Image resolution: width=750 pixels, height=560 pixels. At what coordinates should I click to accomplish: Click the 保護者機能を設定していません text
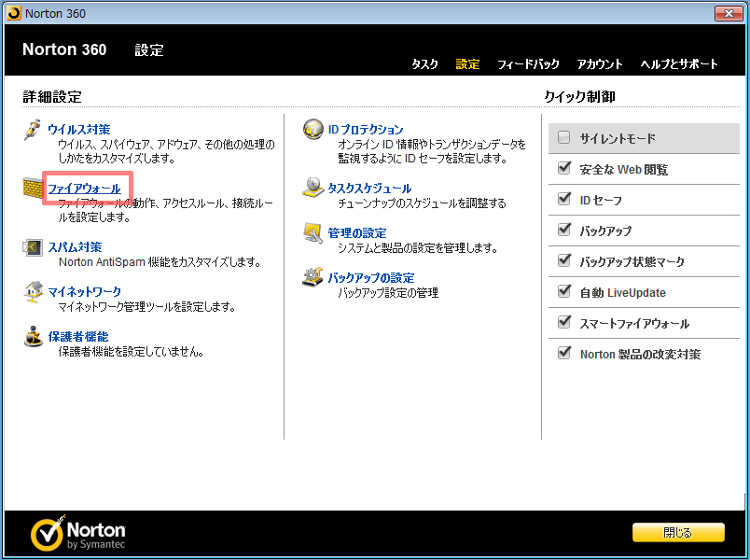(132, 352)
